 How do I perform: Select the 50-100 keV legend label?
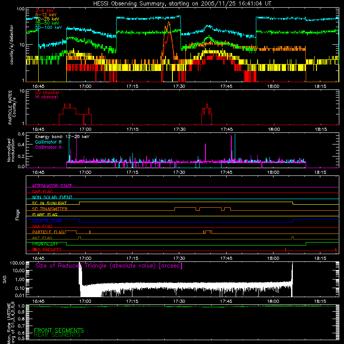pyautogui.click(x=49, y=28)
